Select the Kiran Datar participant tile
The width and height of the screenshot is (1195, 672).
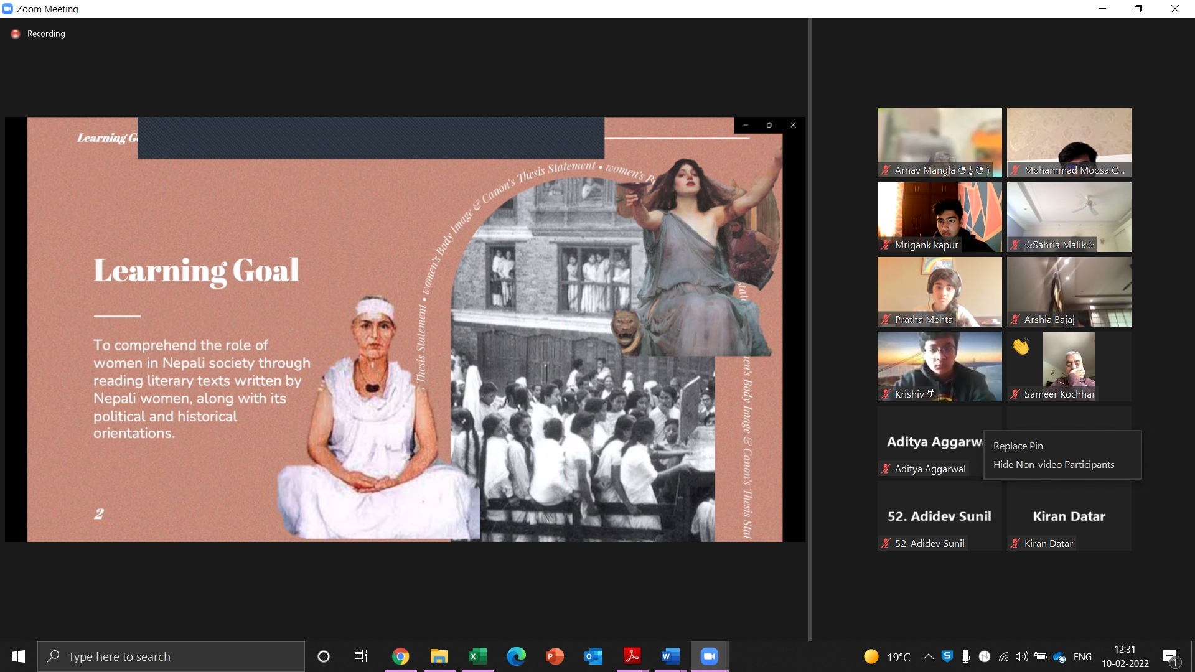1069,516
